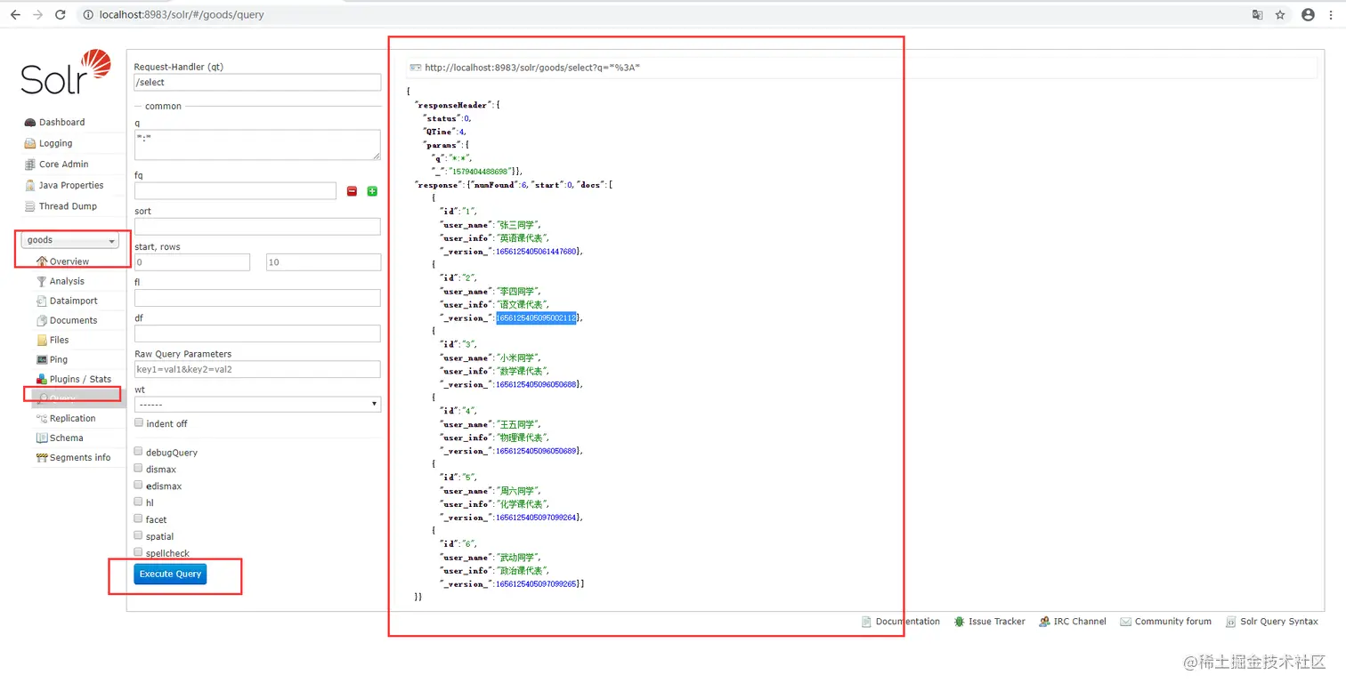This screenshot has width=1346, height=691.
Task: Click the Plugins / Stats icon
Action: 42,379
